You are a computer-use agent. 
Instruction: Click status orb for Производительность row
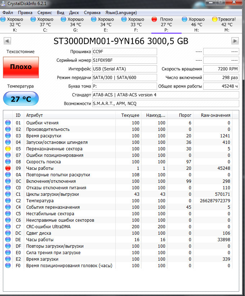[8, 129]
